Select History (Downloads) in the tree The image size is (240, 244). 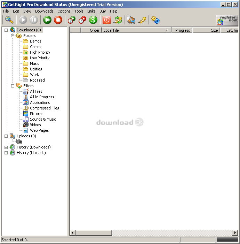tap(34, 147)
